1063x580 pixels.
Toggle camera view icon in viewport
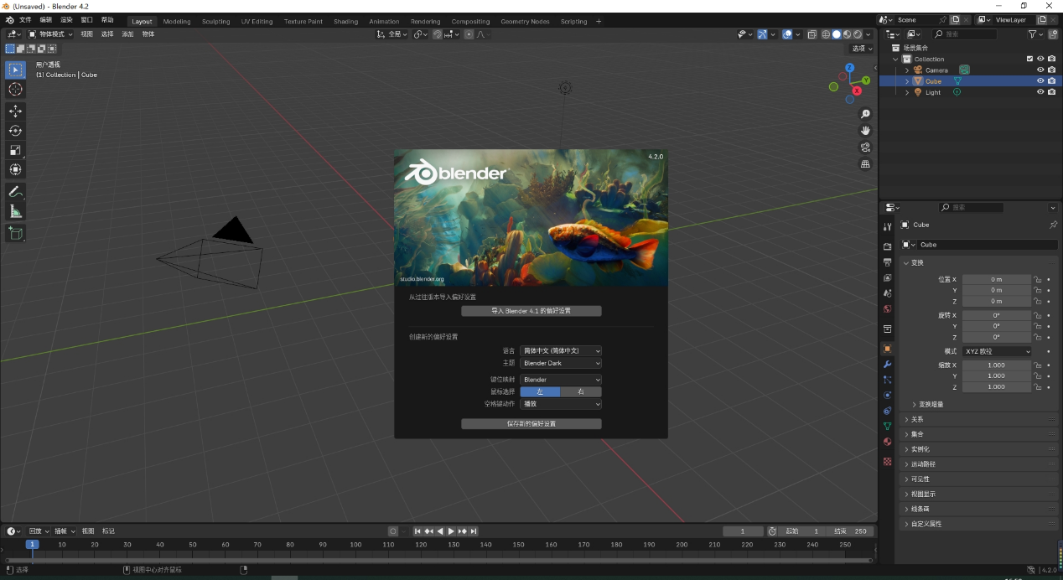[866, 148]
